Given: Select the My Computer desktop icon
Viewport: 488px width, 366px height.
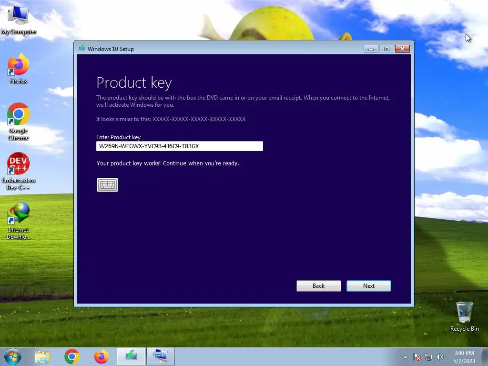Looking at the screenshot, I should [x=19, y=20].
